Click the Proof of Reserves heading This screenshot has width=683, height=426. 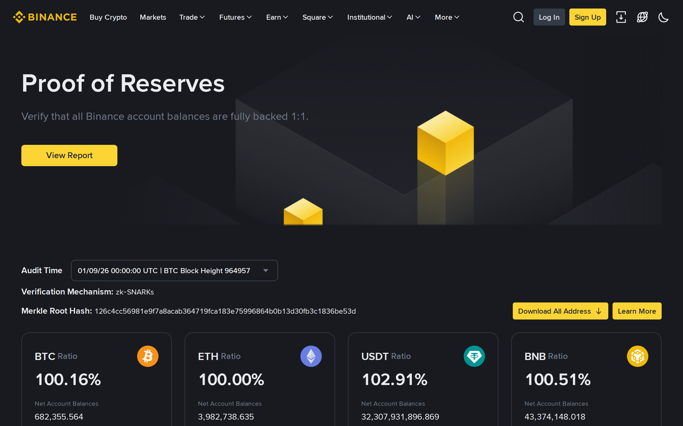click(x=123, y=83)
